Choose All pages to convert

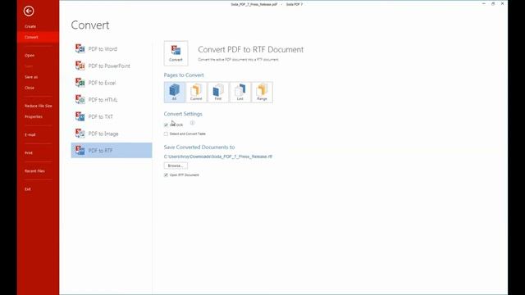pyautogui.click(x=174, y=92)
